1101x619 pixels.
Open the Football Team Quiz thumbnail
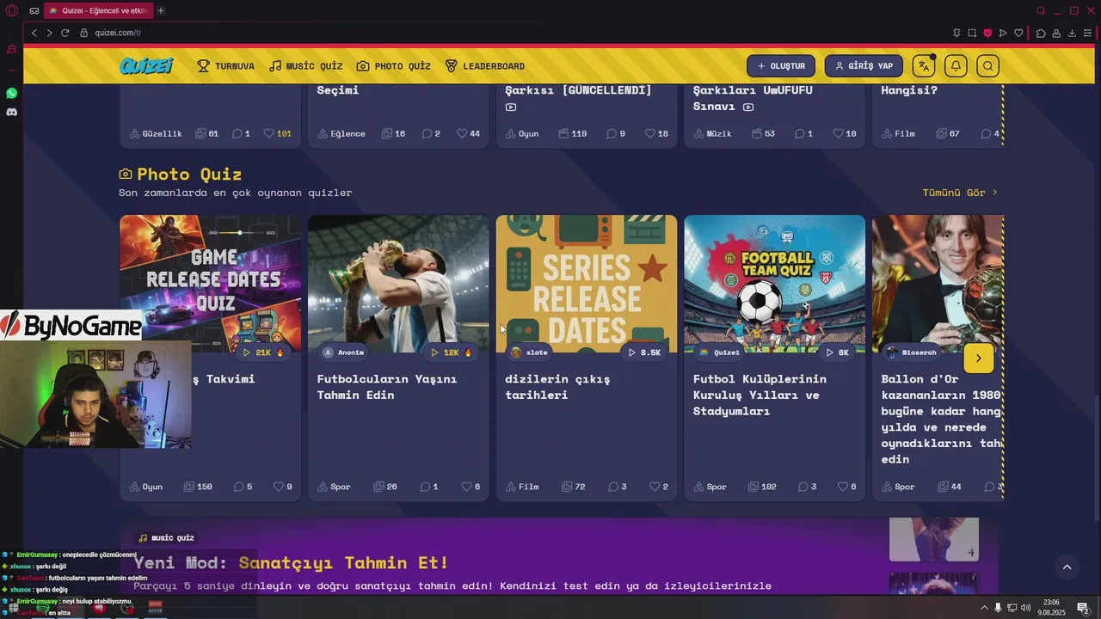tap(774, 284)
